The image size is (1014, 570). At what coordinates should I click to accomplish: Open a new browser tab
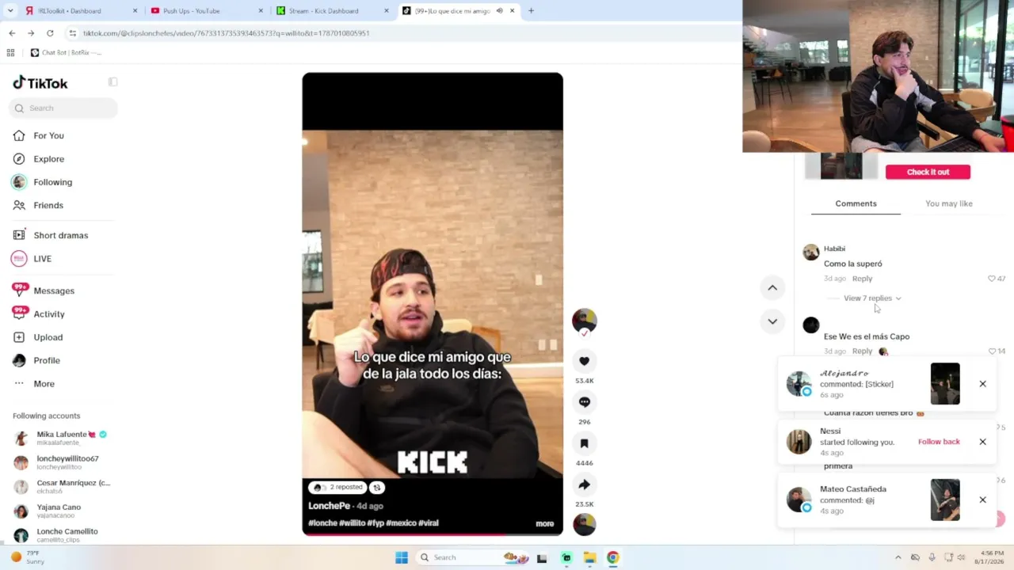[x=531, y=11]
